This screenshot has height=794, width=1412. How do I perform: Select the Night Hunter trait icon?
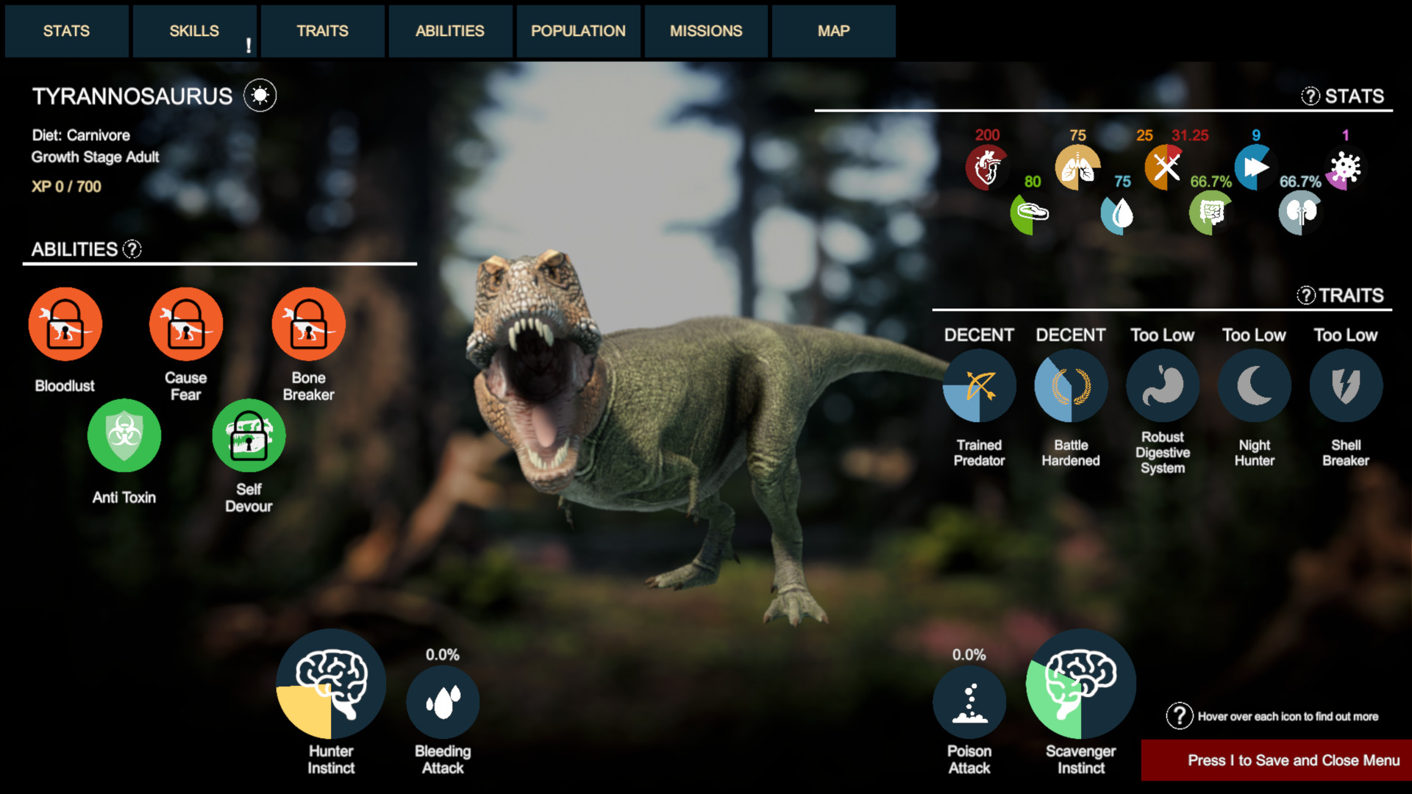(1254, 385)
